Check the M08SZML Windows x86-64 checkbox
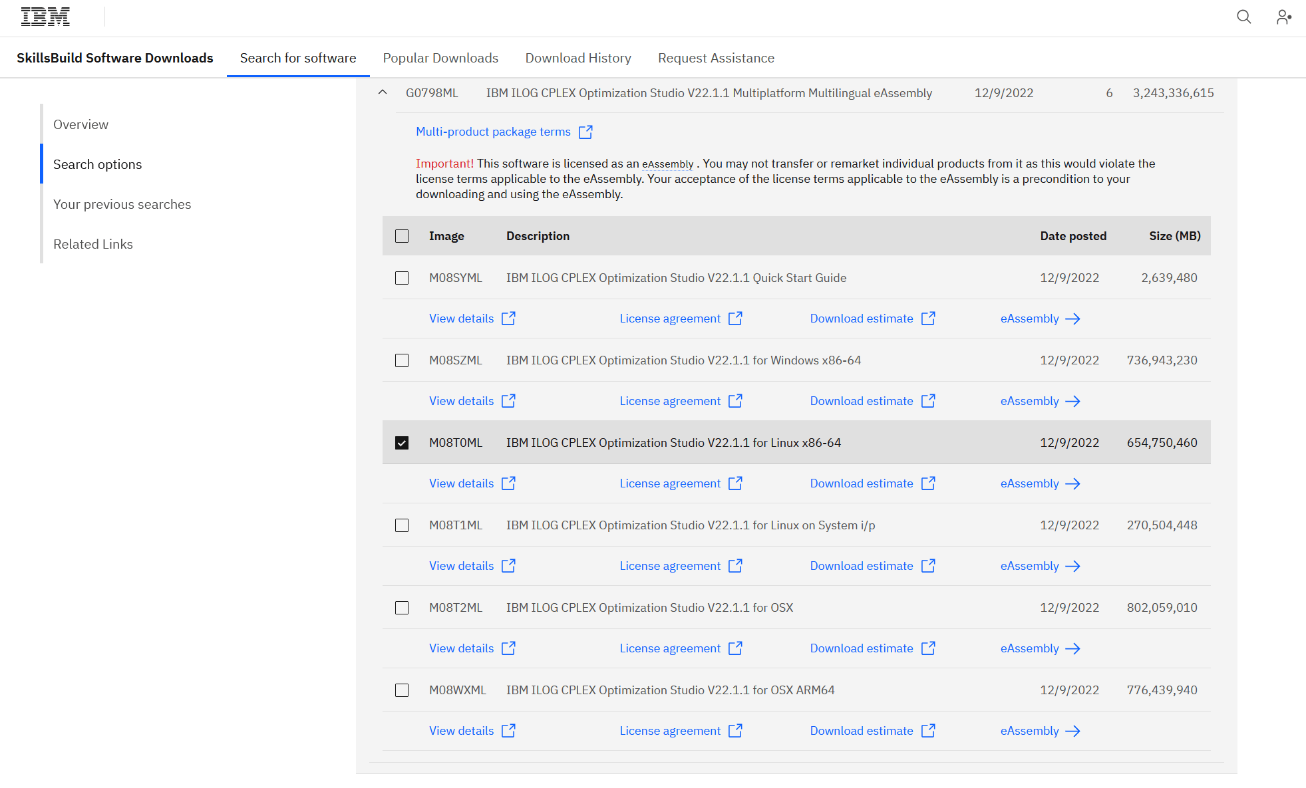This screenshot has width=1306, height=788. coord(402,360)
